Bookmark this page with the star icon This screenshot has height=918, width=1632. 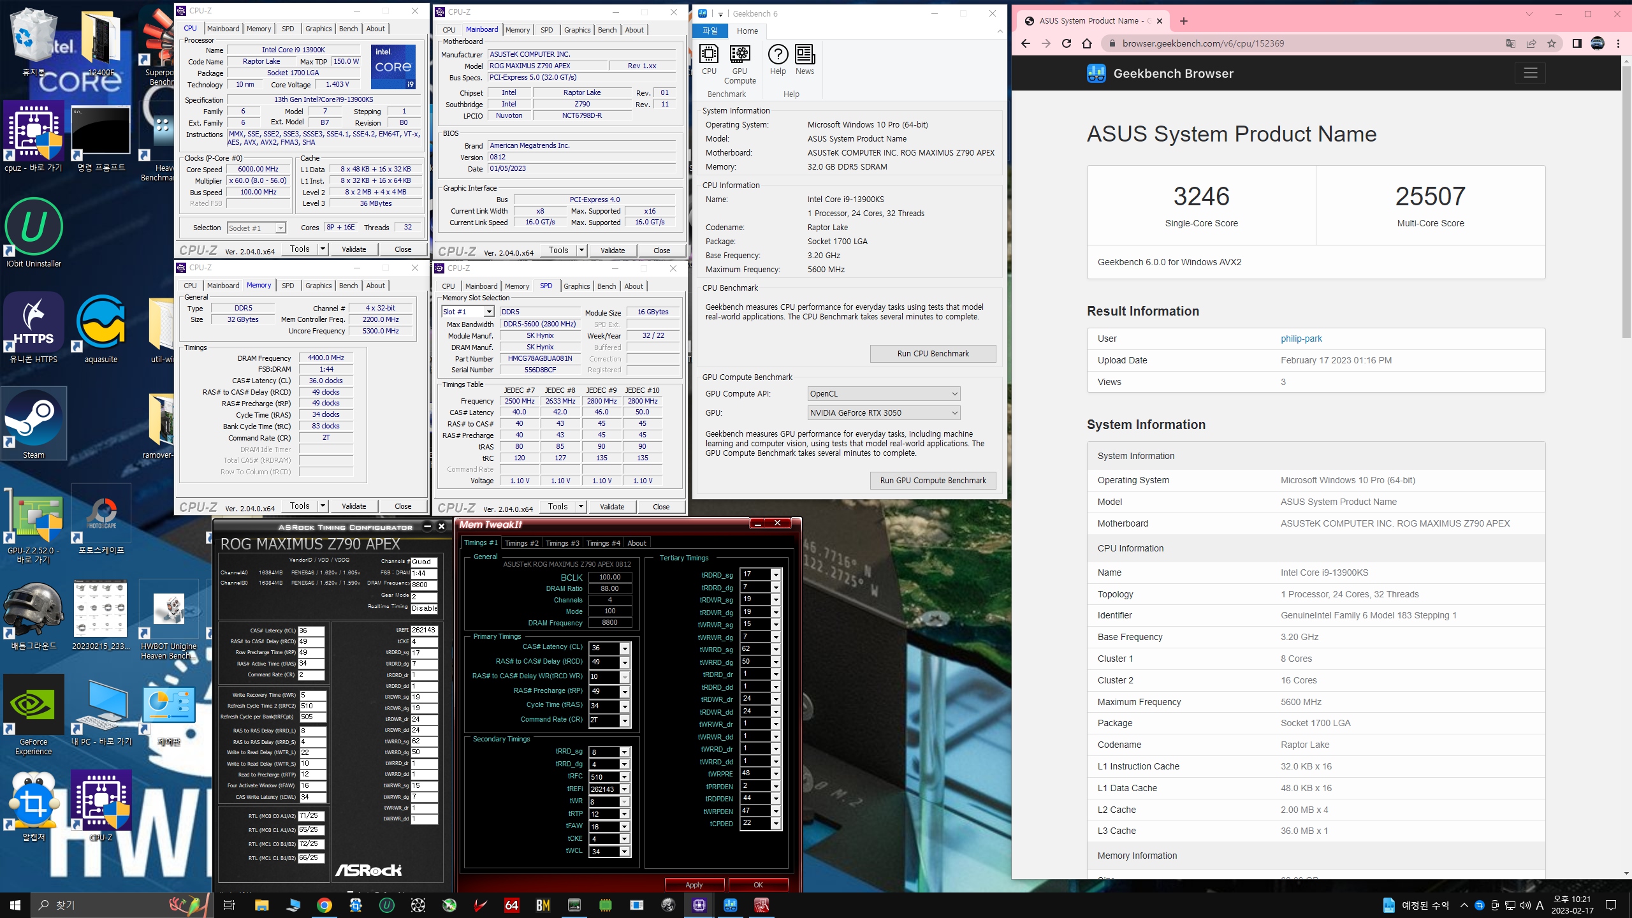pyautogui.click(x=1552, y=43)
